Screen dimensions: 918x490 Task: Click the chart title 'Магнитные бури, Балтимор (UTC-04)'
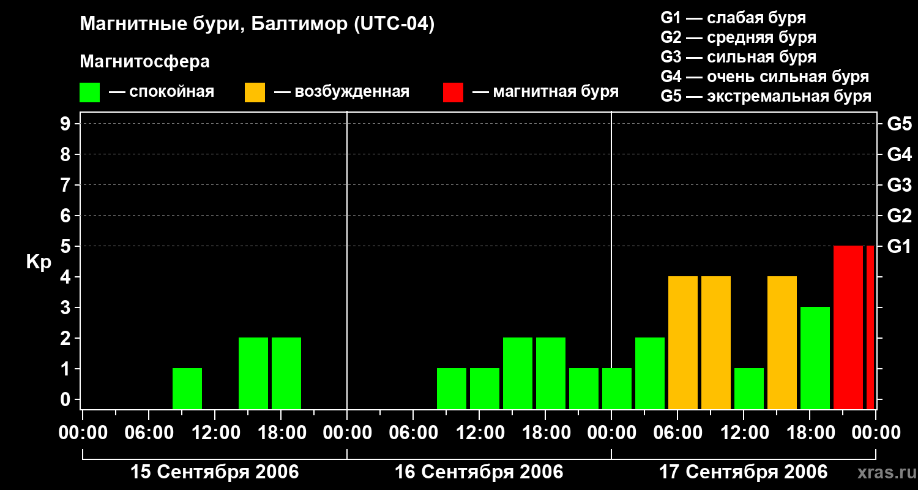click(257, 24)
